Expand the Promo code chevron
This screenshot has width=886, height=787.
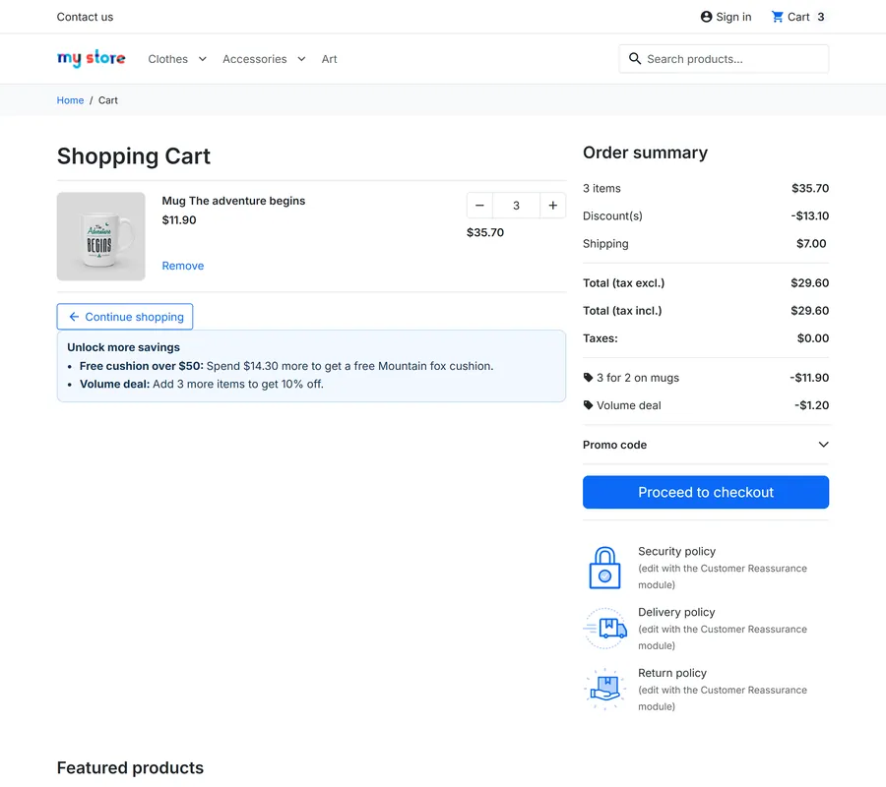pos(824,445)
